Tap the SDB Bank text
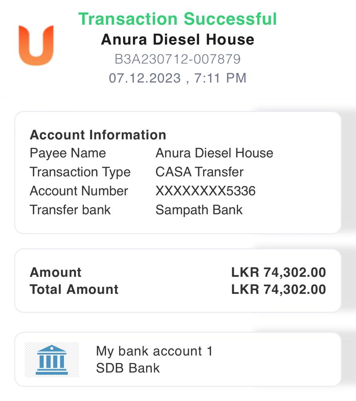 tap(128, 368)
